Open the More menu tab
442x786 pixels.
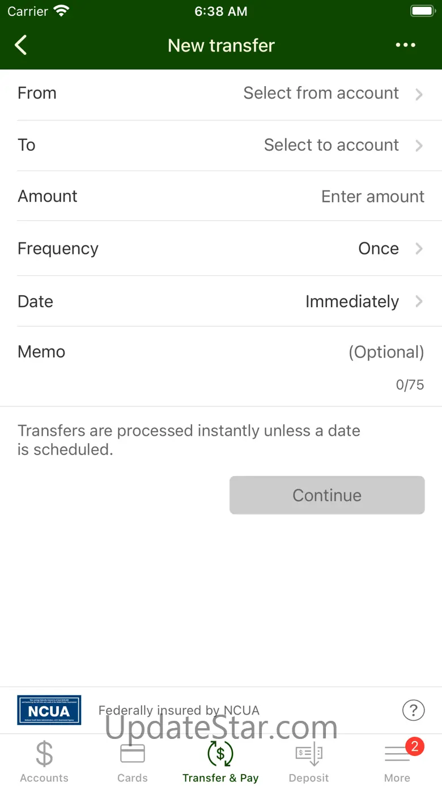pyautogui.click(x=397, y=760)
